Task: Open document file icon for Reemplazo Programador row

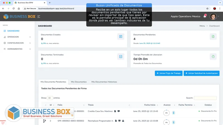Action: click(x=116, y=121)
